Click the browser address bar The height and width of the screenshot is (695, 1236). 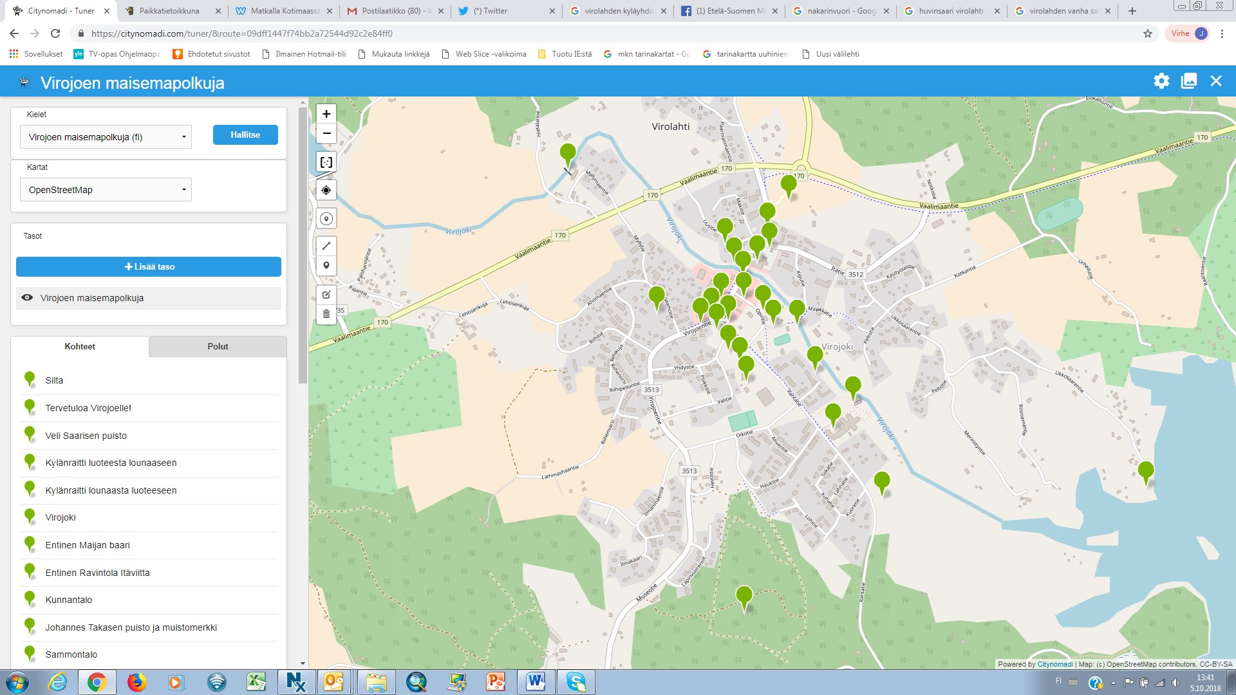pos(605,33)
